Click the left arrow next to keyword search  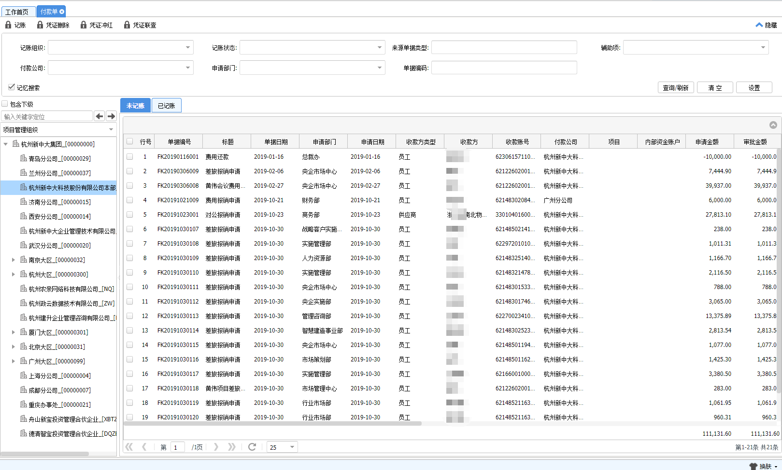[x=100, y=116]
